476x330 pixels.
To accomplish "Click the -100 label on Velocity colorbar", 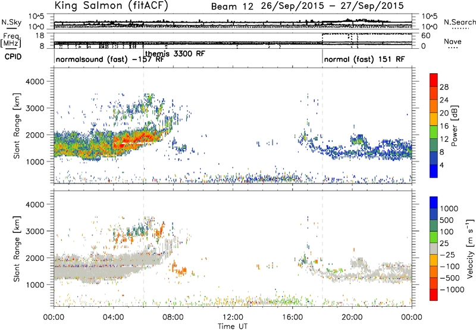I will click(450, 266).
